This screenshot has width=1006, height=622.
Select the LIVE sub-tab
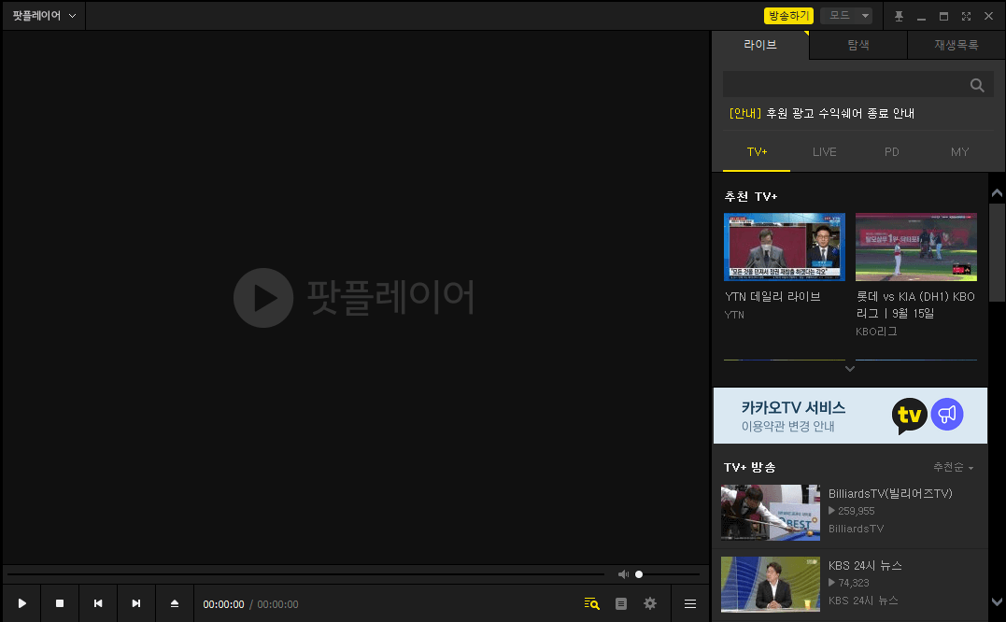click(825, 152)
